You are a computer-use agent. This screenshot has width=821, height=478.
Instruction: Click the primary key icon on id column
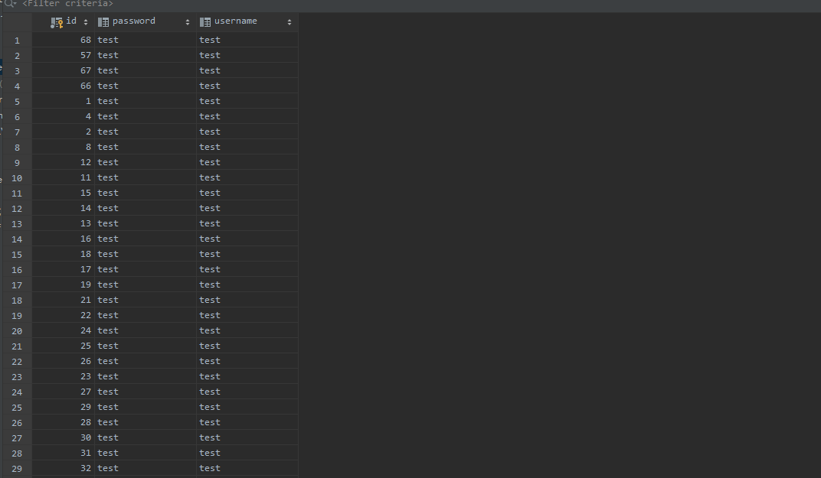point(57,22)
